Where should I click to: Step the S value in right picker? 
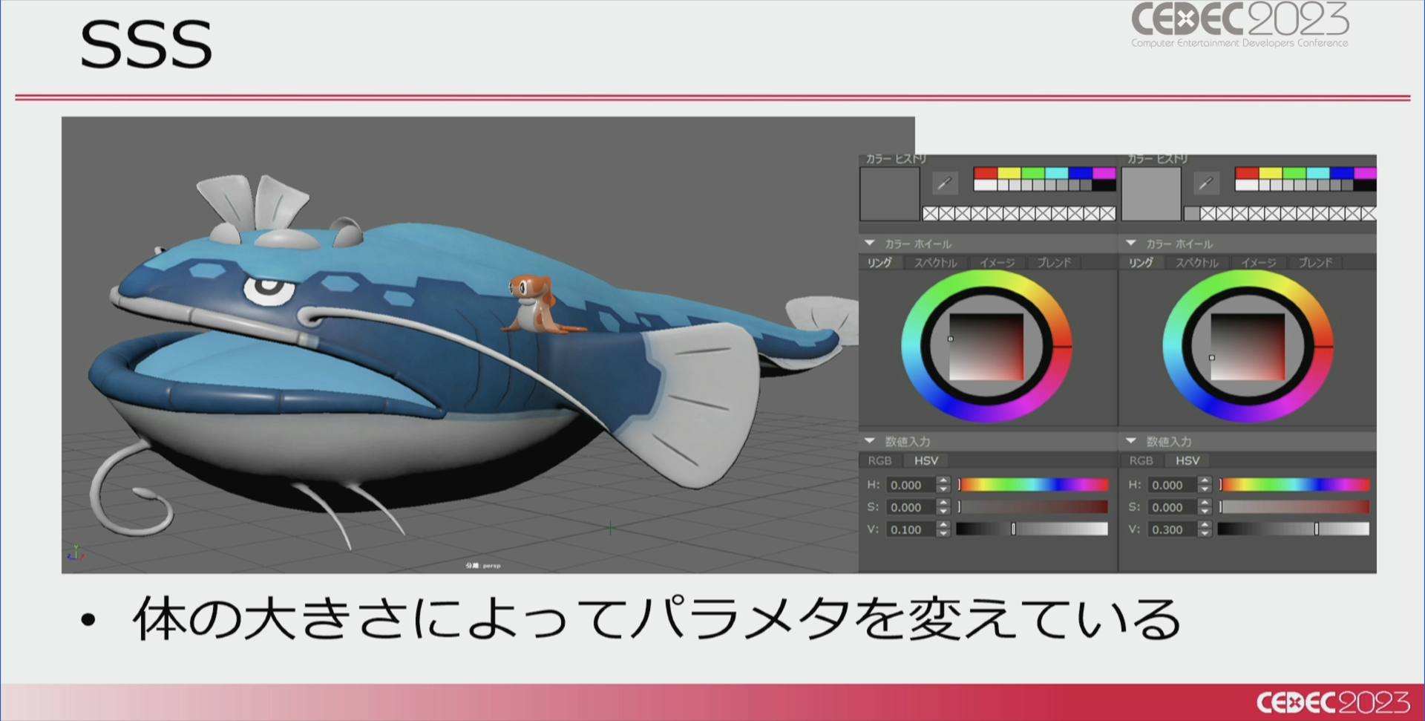(1205, 507)
